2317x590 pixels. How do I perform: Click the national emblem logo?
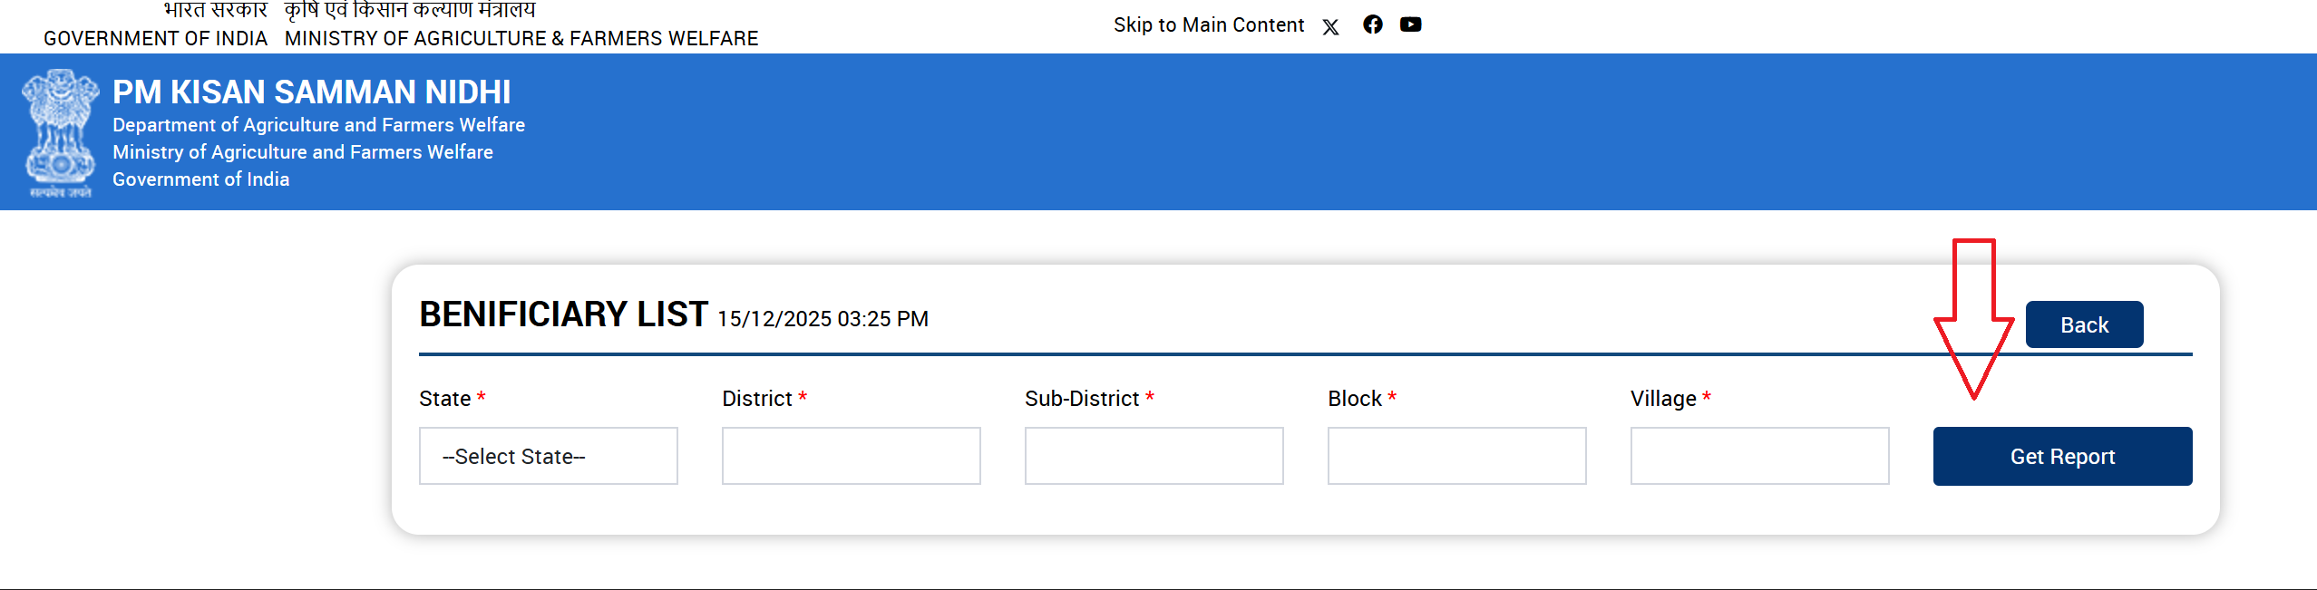click(60, 132)
